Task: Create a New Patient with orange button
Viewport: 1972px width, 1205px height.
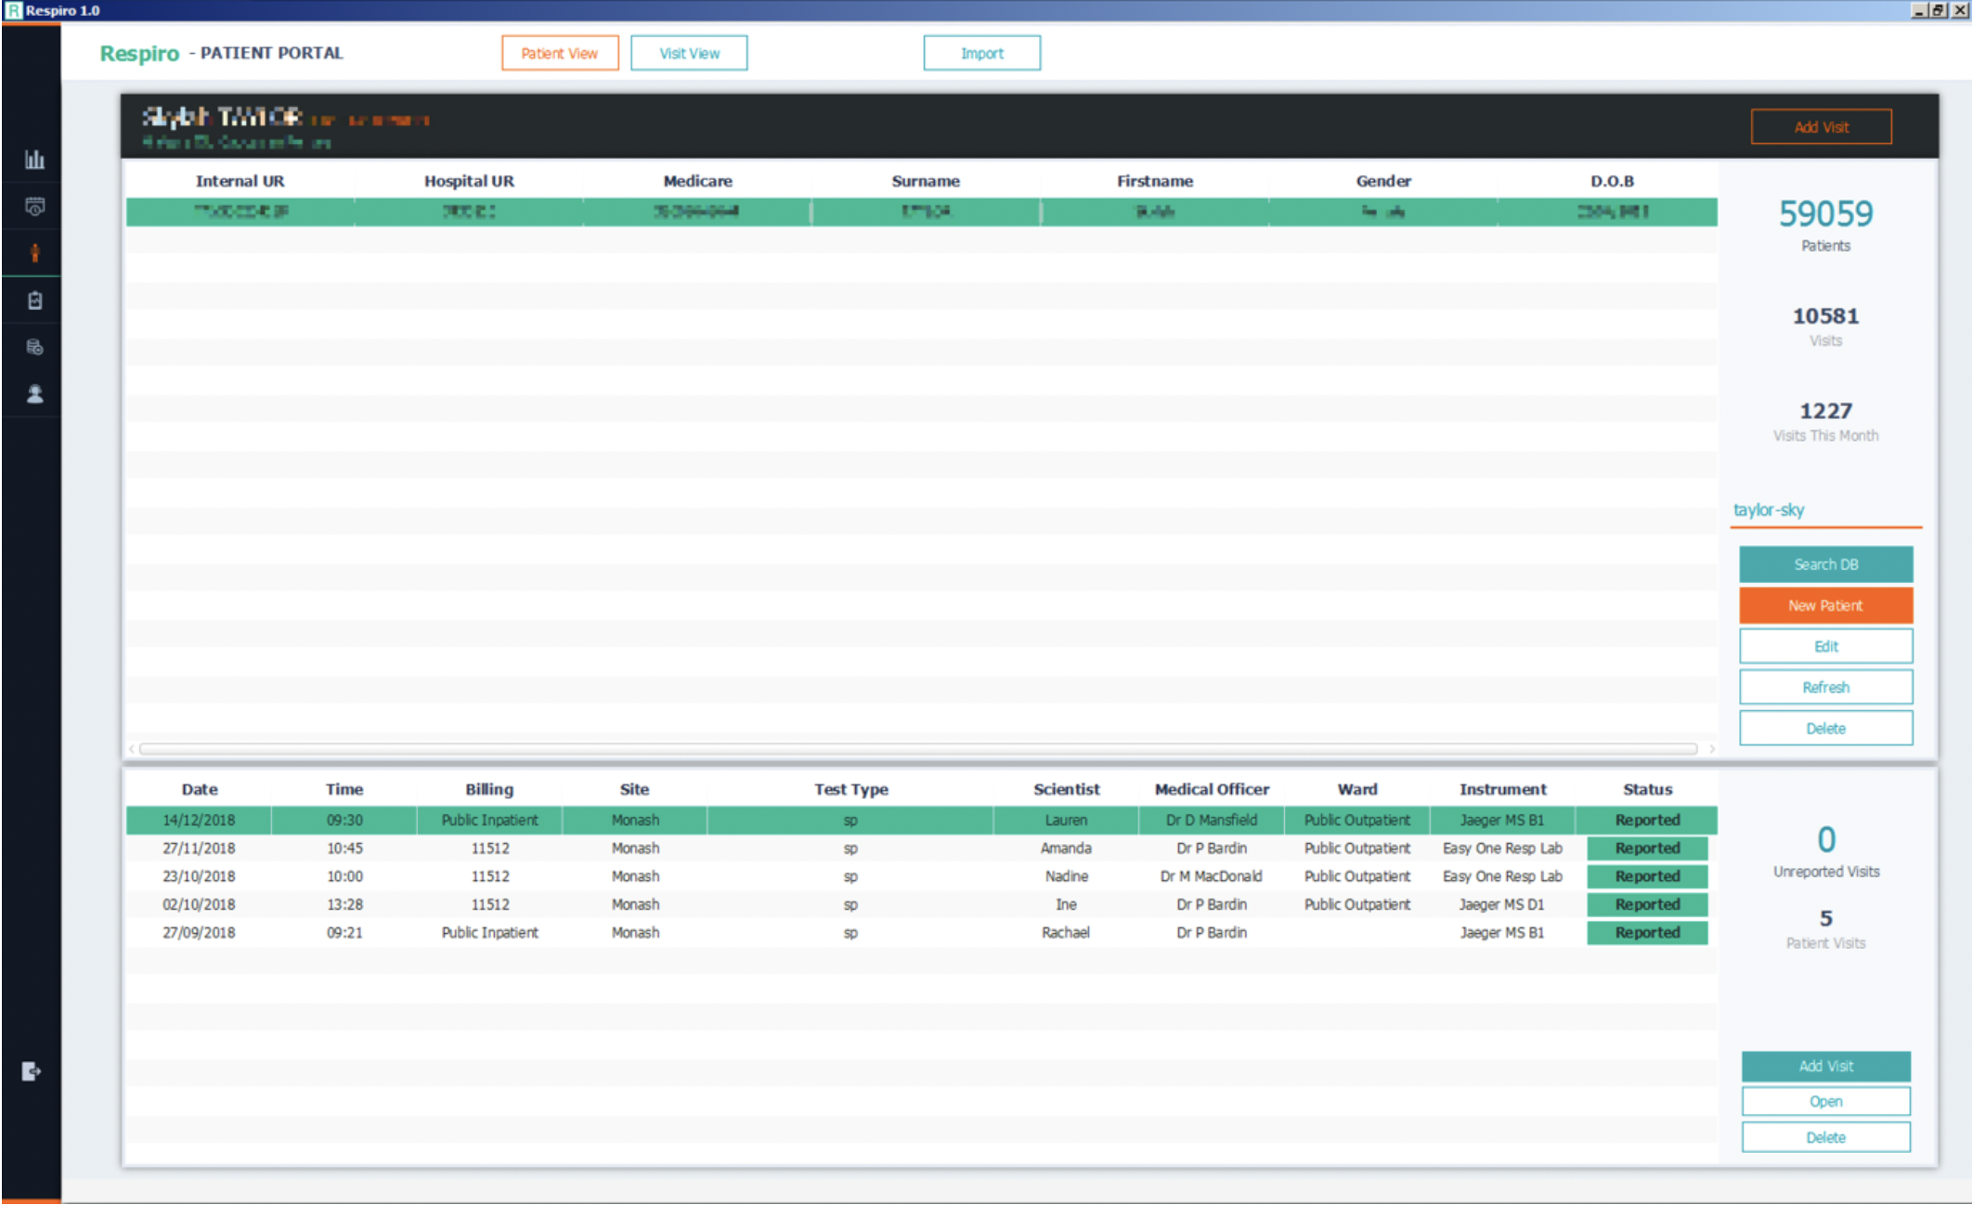Action: [x=1825, y=605]
